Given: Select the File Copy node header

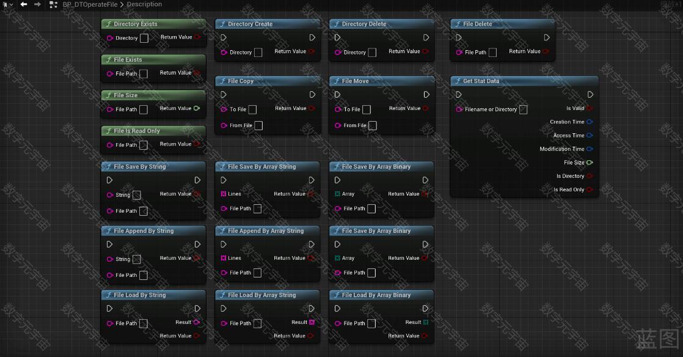Looking at the screenshot, I should [268, 81].
